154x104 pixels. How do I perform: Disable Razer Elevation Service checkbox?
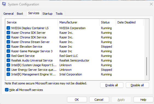[8, 47]
